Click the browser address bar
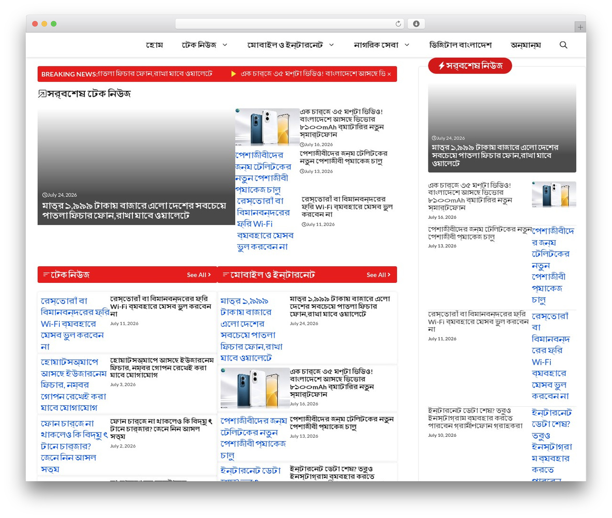Viewport: 612px width, 518px height. (x=290, y=24)
